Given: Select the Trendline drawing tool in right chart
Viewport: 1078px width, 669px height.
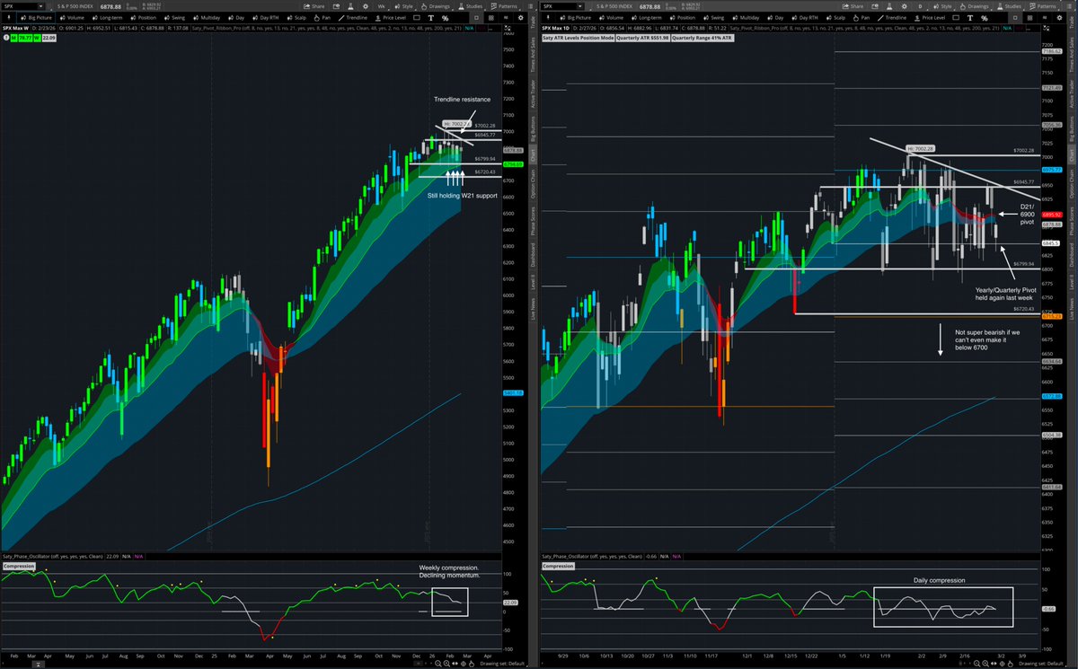Looking at the screenshot, I should 892,18.
